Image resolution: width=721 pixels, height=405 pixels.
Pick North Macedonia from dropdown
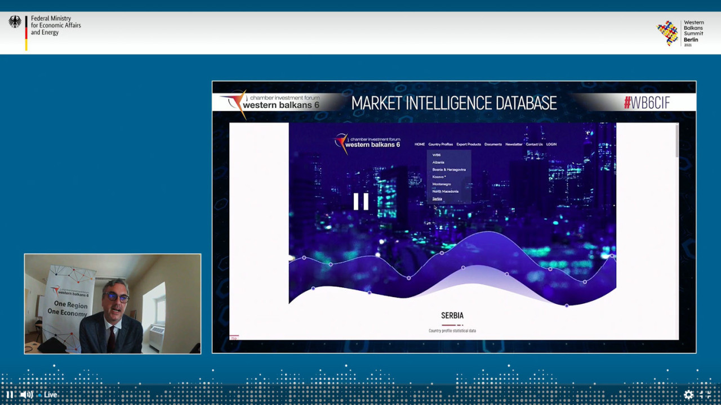click(x=445, y=191)
